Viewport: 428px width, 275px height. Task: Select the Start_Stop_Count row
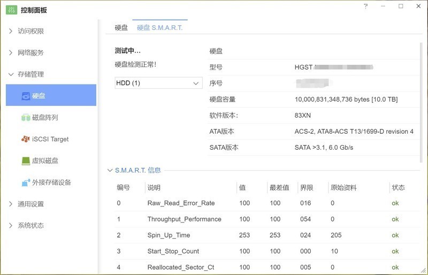[267, 251]
